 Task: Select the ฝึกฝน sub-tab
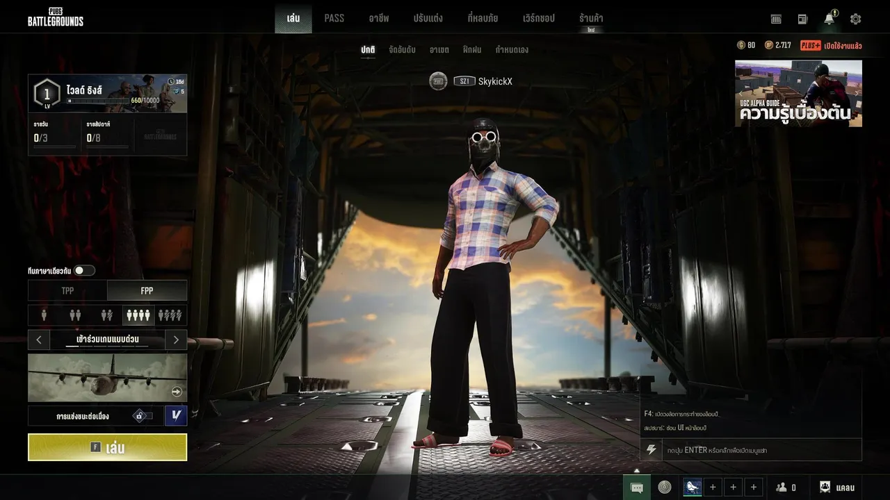(x=473, y=50)
